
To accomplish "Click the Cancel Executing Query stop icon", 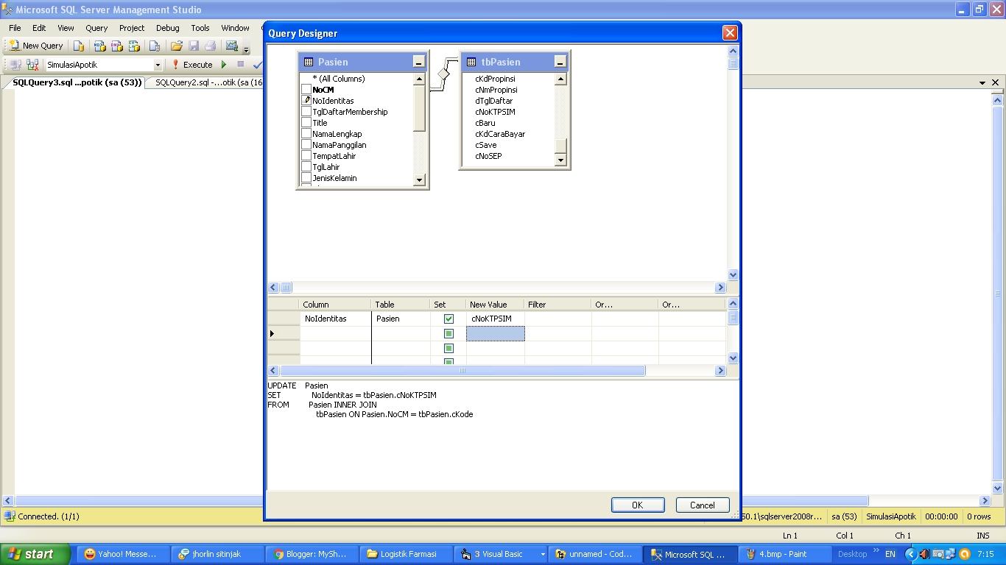I will [x=240, y=65].
